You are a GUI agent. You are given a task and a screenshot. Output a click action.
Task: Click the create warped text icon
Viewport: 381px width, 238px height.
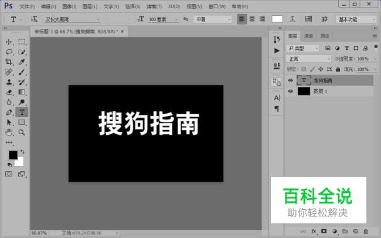point(293,19)
